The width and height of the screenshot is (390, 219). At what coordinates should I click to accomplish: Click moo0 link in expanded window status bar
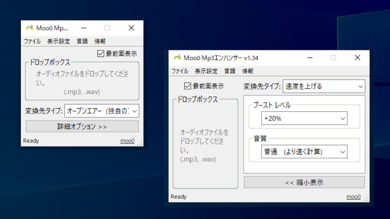pos(353,197)
